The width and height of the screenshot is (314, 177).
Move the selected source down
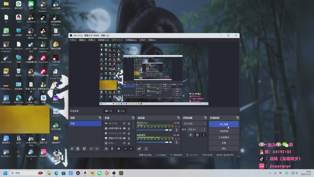pyautogui.click(x=131, y=149)
